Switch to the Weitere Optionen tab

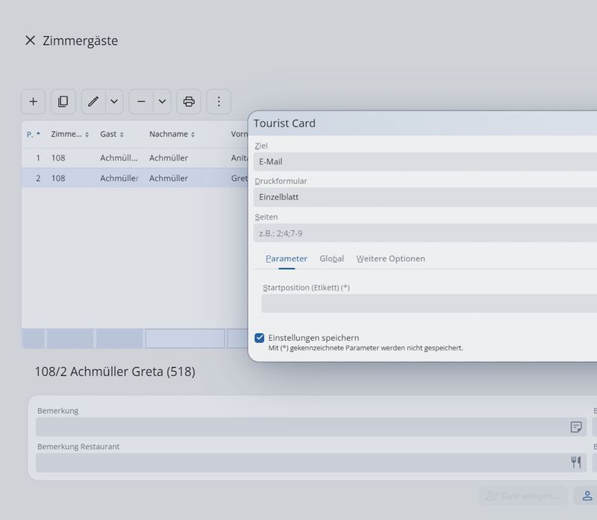coord(390,259)
